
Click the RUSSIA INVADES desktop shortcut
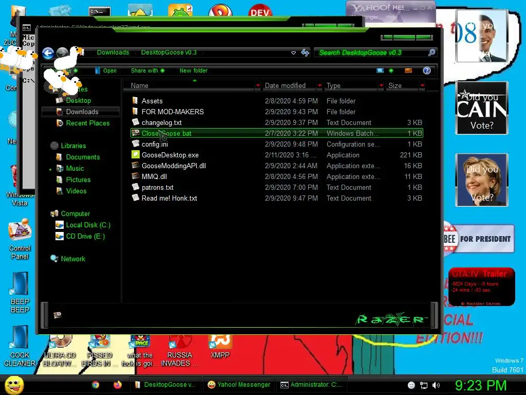(180, 351)
